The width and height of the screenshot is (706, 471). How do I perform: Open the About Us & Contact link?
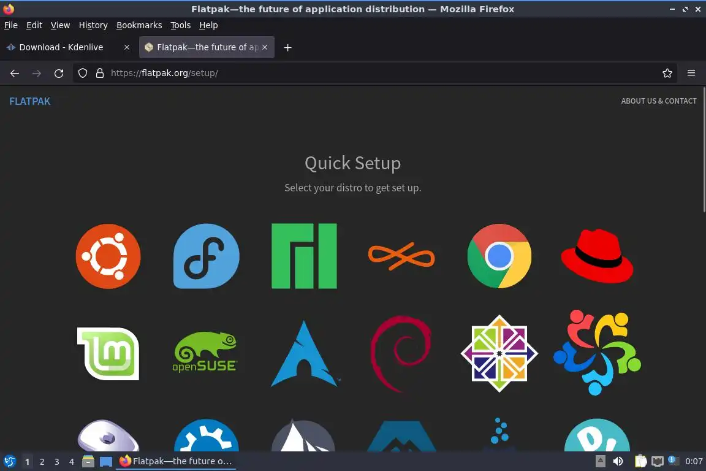(x=659, y=101)
